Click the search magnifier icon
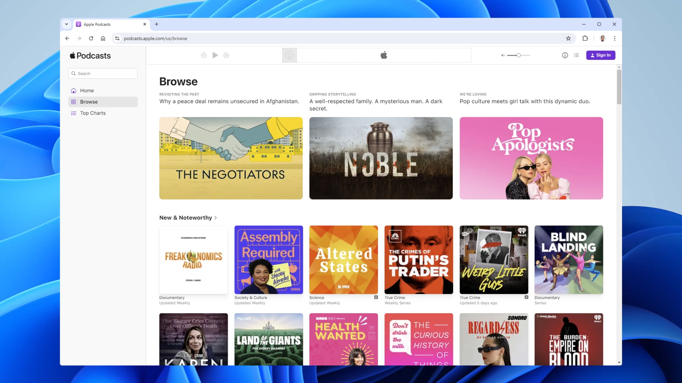Image resolution: width=682 pixels, height=383 pixels. (x=74, y=73)
